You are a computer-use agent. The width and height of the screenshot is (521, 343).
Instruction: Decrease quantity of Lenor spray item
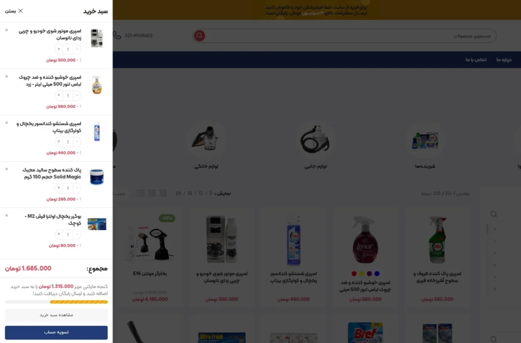point(77,96)
